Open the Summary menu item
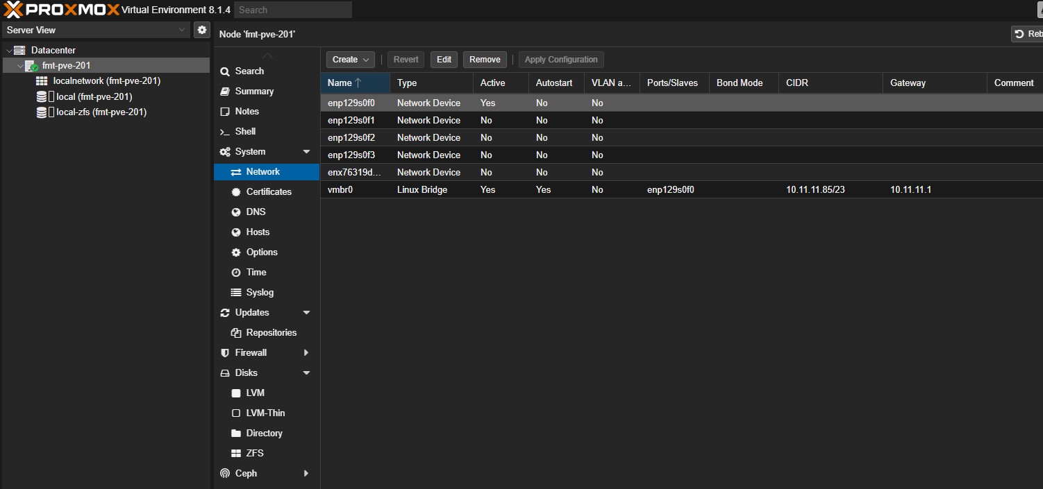The height and width of the screenshot is (489, 1043). [x=254, y=92]
